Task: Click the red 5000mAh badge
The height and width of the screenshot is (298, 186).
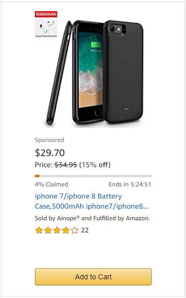Action: pos(46,14)
